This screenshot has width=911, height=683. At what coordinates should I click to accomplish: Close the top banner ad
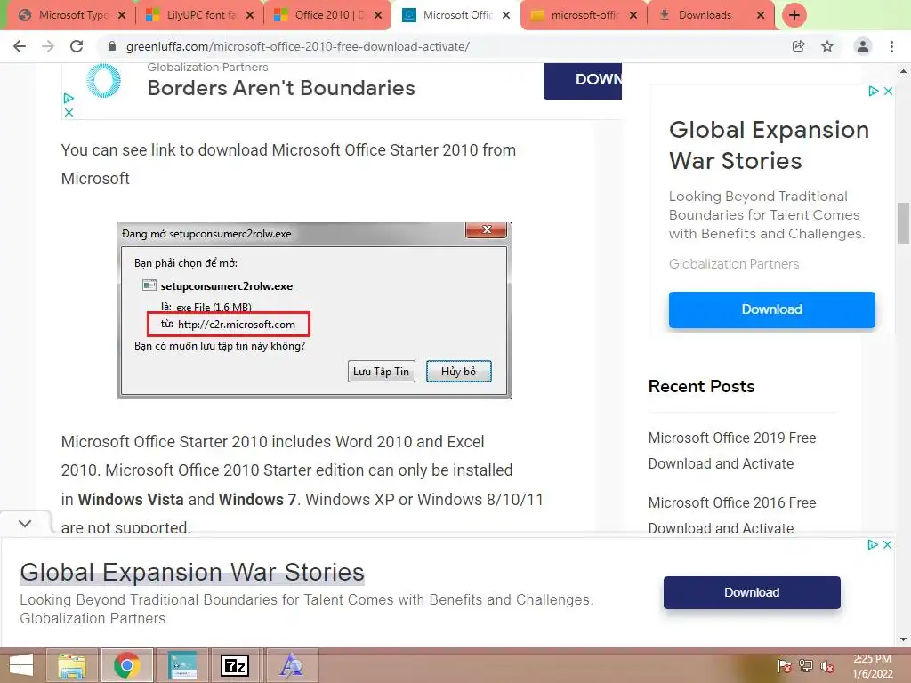click(x=69, y=112)
